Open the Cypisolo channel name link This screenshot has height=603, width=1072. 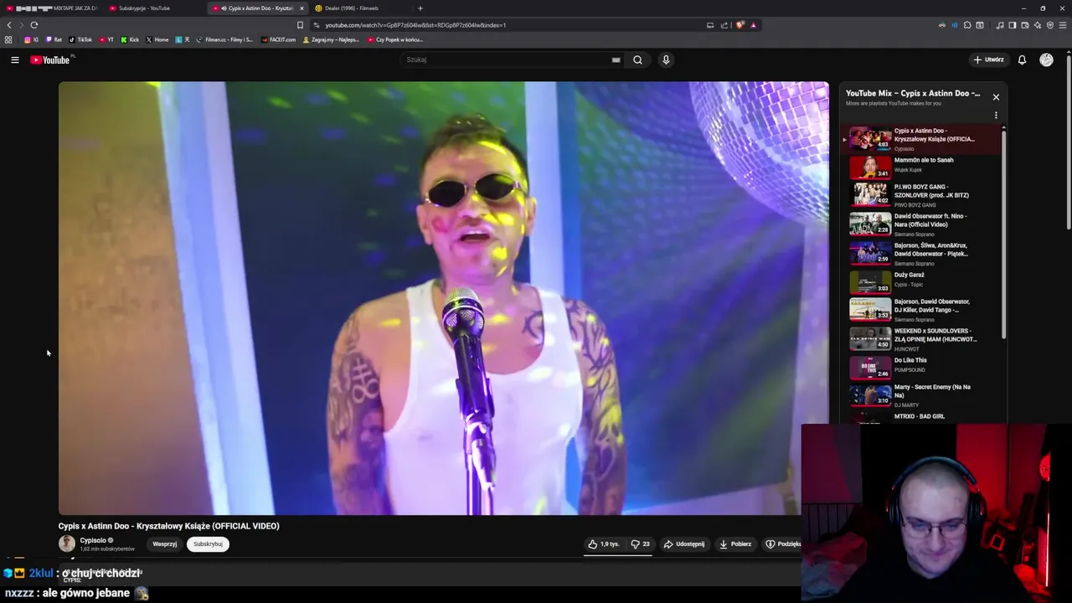tap(93, 540)
